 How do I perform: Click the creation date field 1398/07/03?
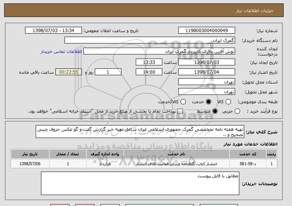(x=207, y=62)
